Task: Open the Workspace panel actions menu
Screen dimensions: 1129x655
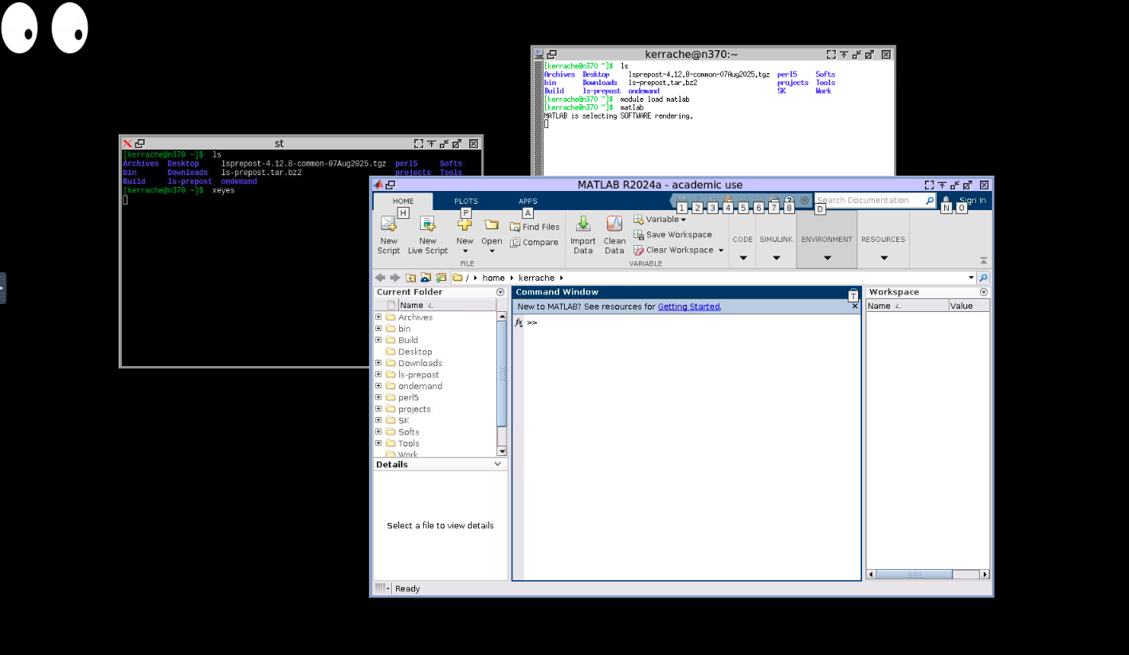Action: pyautogui.click(x=983, y=292)
